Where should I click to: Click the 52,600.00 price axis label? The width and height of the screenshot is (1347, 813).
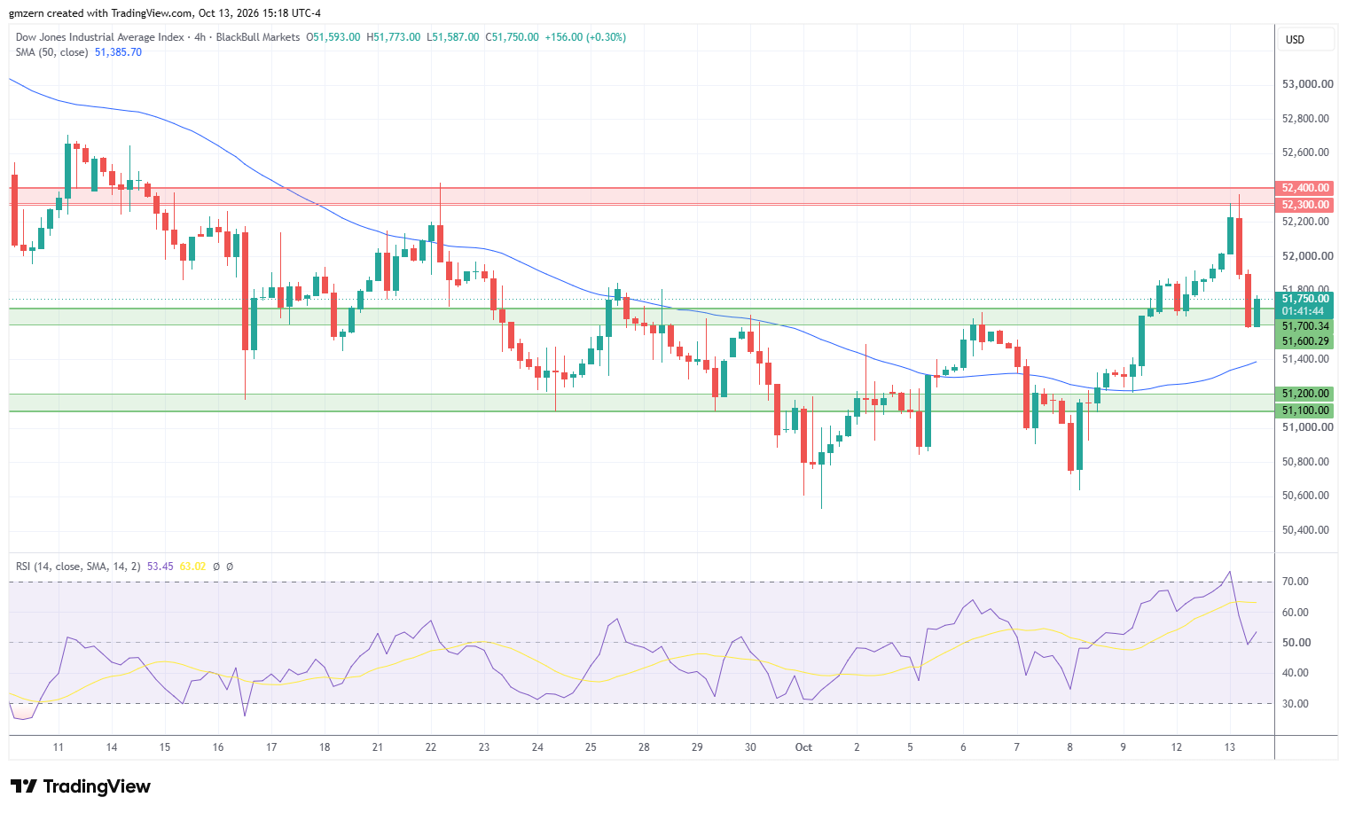pyautogui.click(x=1306, y=152)
